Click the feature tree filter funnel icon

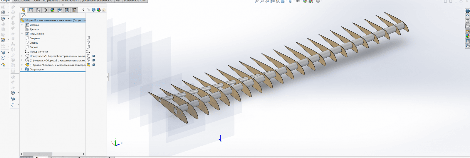[23, 15]
